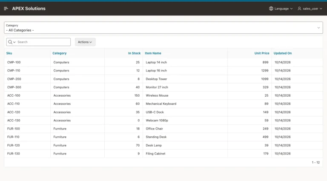Click the Updated On column header
Screen dimensions: 327x181
pyautogui.click(x=283, y=53)
